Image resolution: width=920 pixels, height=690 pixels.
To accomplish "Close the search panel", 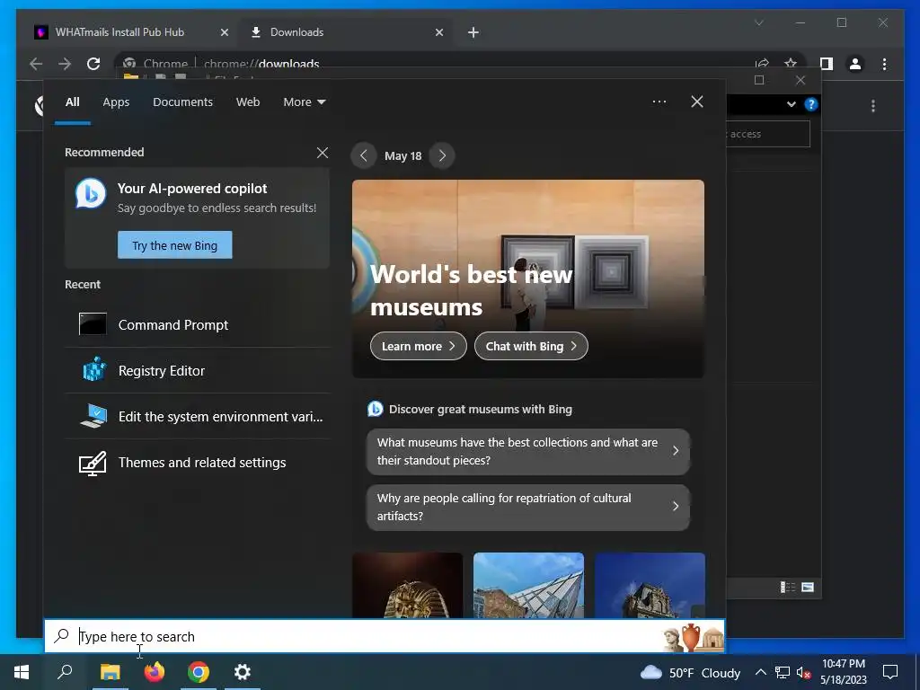I will click(x=696, y=102).
